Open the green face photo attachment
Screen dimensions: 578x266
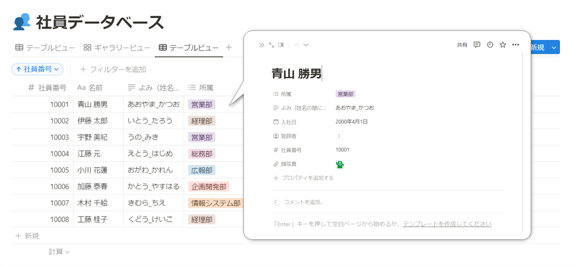click(x=340, y=164)
